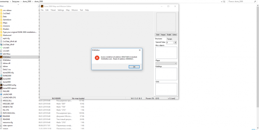Select the LAUNCHER.CFG file name
The width and height of the screenshot is (259, 130).
point(9,97)
